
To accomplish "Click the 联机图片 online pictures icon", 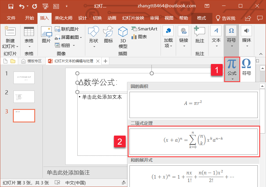I will (67, 29).
